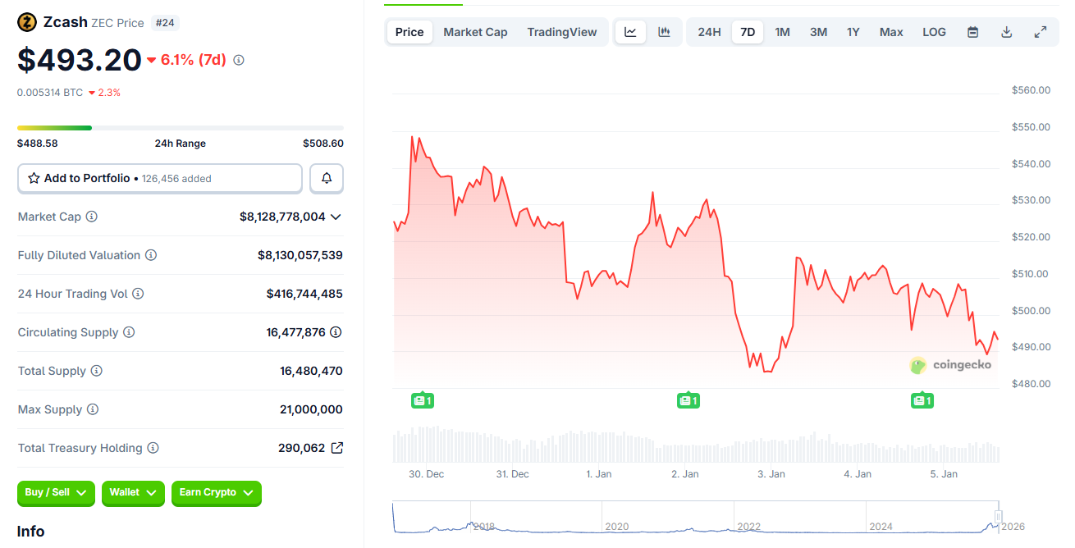Click the Market Cap info icon
The width and height of the screenshot is (1075, 548).
[90, 216]
